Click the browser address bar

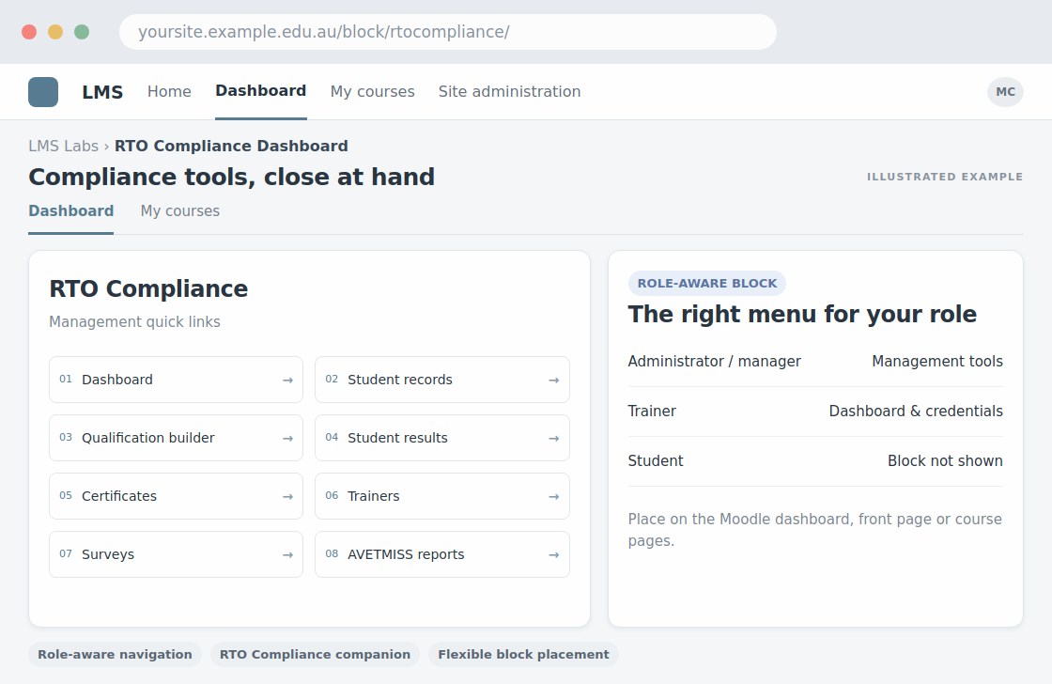coord(447,32)
